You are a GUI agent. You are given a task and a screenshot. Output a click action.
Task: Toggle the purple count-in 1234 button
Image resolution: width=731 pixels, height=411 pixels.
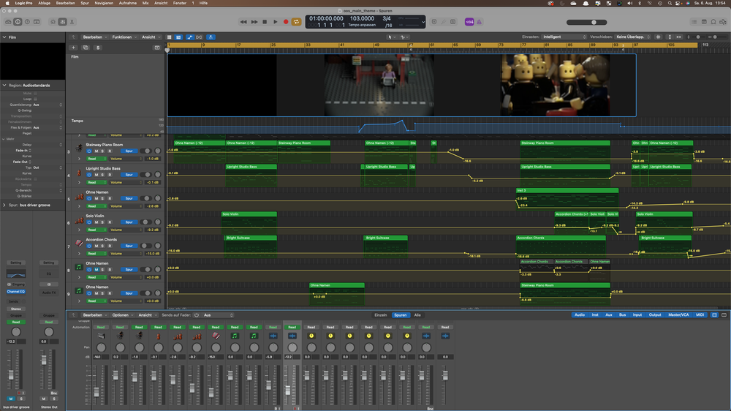click(469, 22)
